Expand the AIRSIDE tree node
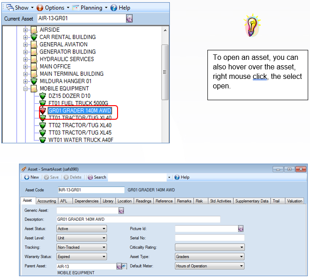Image resolution: width=310 pixels, height=277 pixels. pos(25,30)
